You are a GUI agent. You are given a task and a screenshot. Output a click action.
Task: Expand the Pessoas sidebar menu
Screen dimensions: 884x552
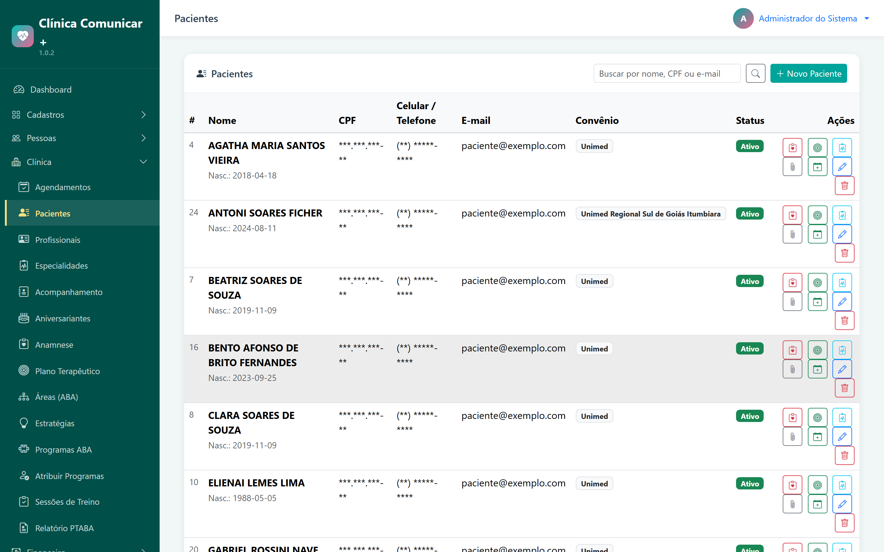click(x=79, y=138)
